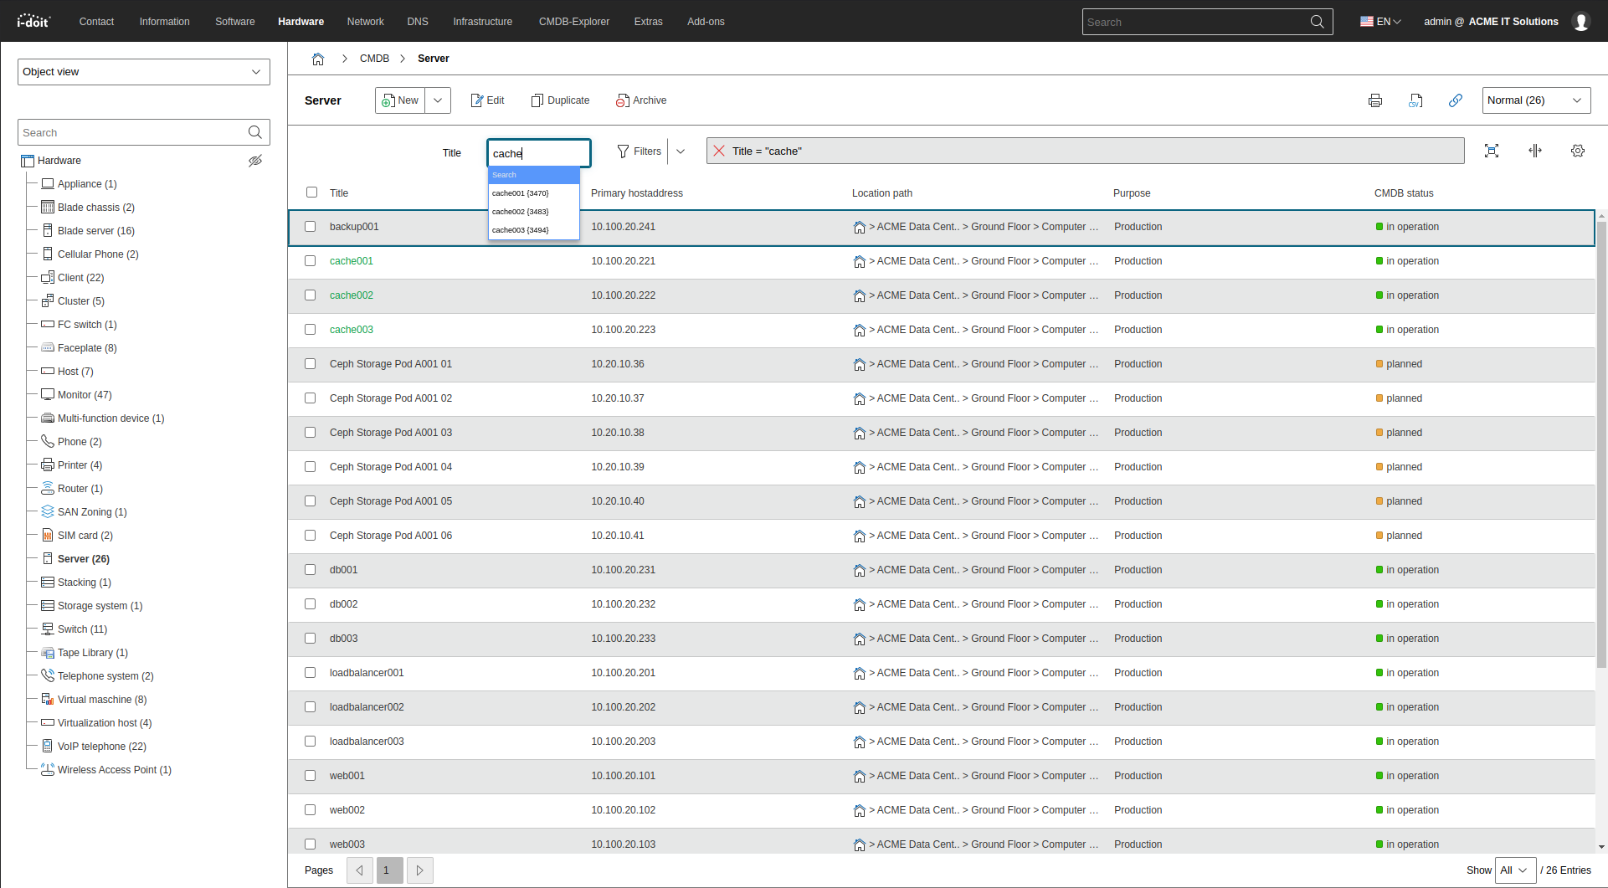Click the sidebar search magnifier icon

255,132
